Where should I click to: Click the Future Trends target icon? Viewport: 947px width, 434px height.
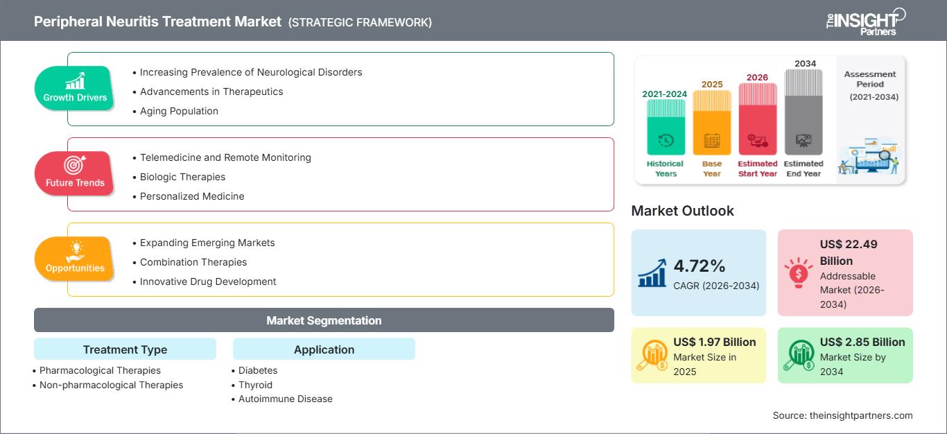pos(75,165)
